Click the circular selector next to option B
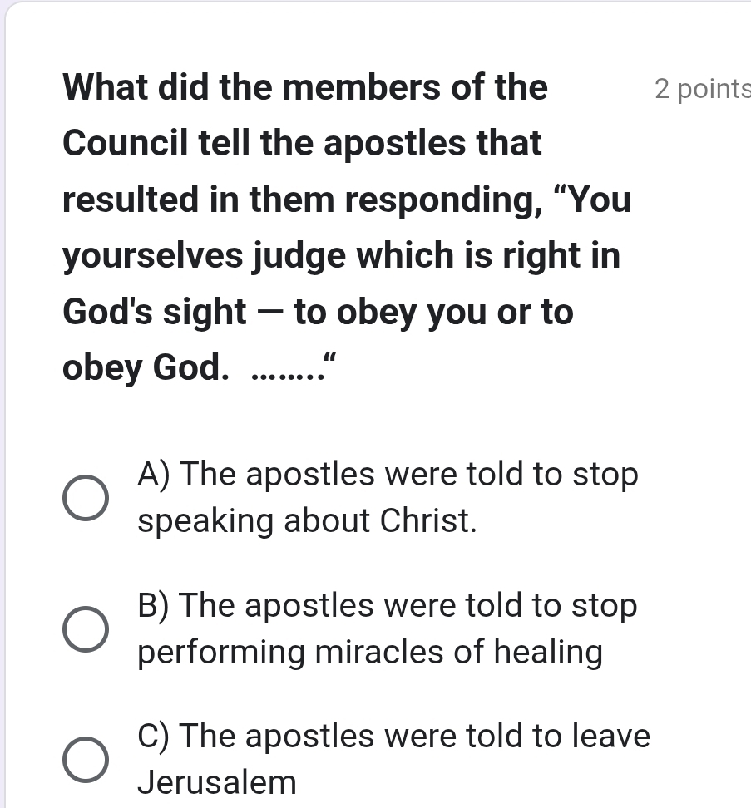 pos(84,628)
